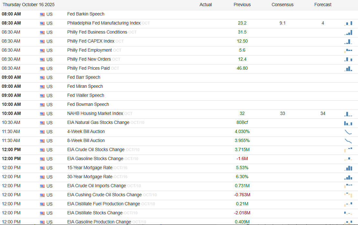Screen dimensions: 358x225
Task: Click the Actual column header
Action: click(205, 5)
